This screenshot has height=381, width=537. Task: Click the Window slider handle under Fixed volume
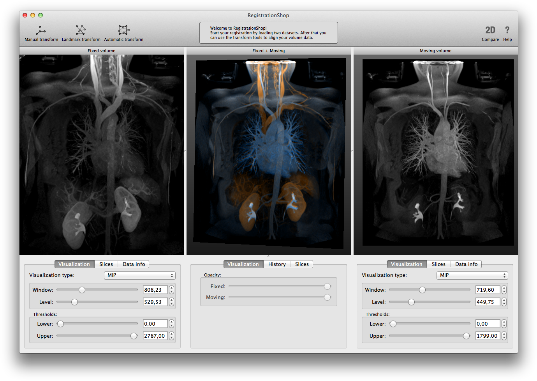pyautogui.click(x=82, y=290)
